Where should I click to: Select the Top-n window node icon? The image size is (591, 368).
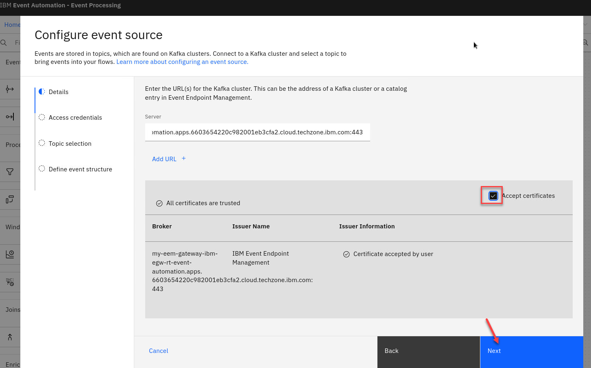coord(10,282)
